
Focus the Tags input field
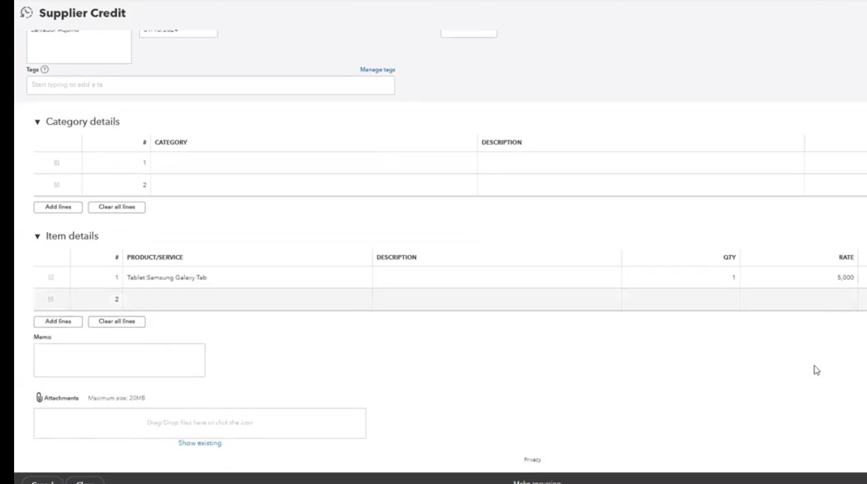coord(210,85)
